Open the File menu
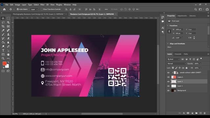The width and height of the screenshot is (210, 118). (7, 5)
